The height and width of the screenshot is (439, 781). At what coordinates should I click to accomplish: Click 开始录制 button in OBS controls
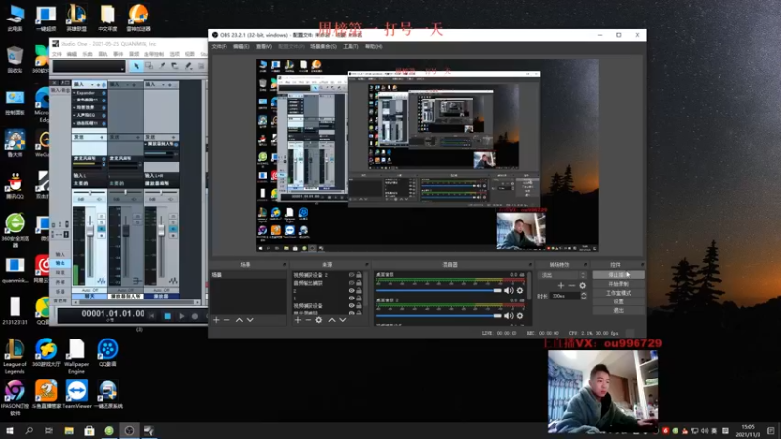click(618, 284)
